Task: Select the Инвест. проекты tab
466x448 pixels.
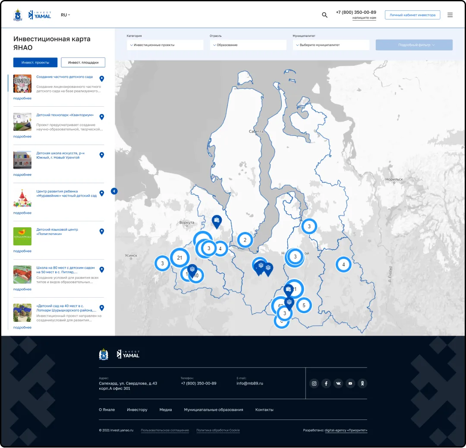Action: tap(35, 63)
